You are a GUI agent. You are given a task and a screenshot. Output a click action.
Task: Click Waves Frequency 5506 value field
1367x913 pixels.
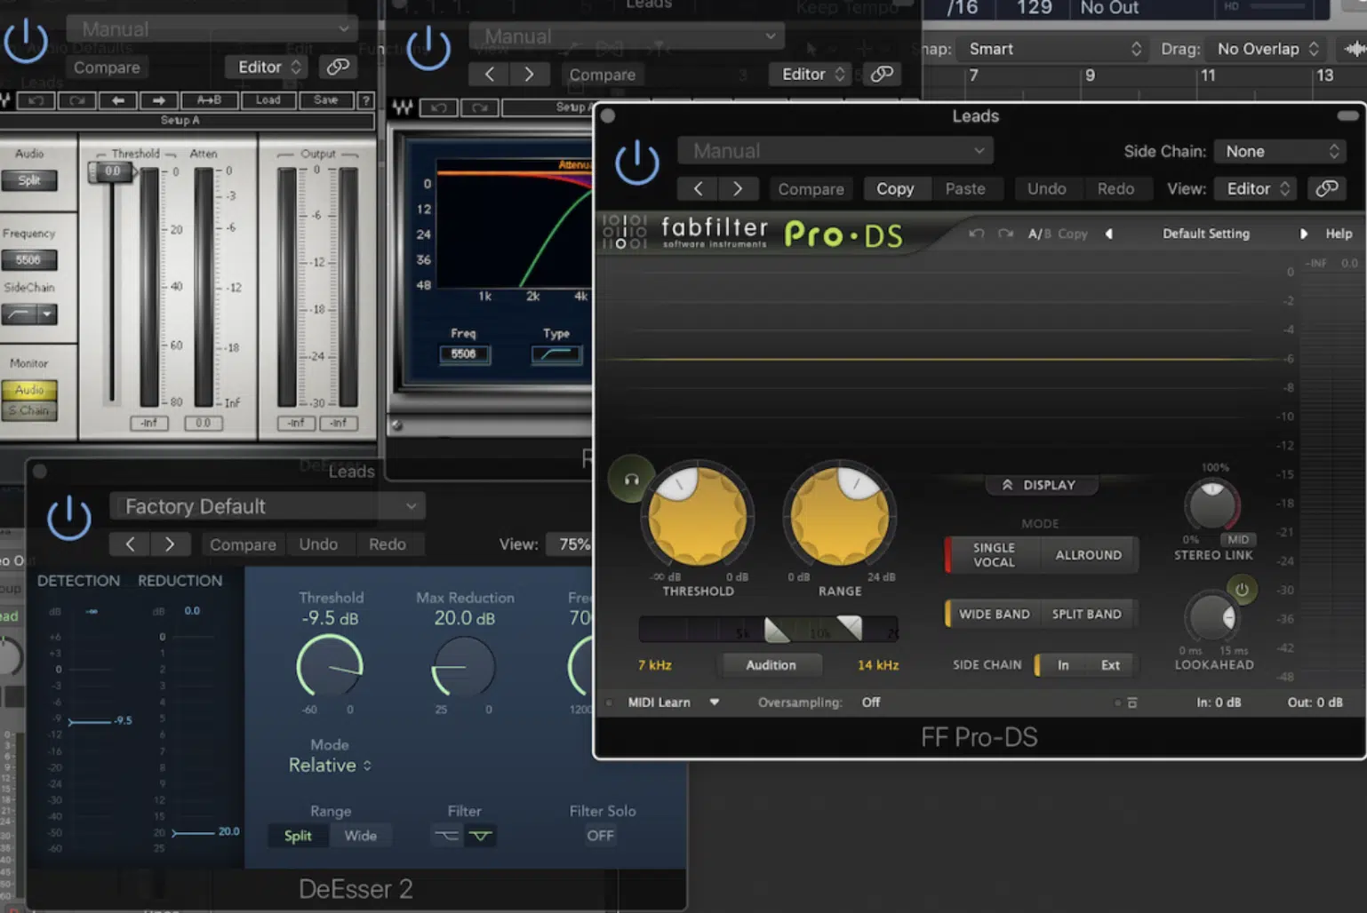pos(28,260)
